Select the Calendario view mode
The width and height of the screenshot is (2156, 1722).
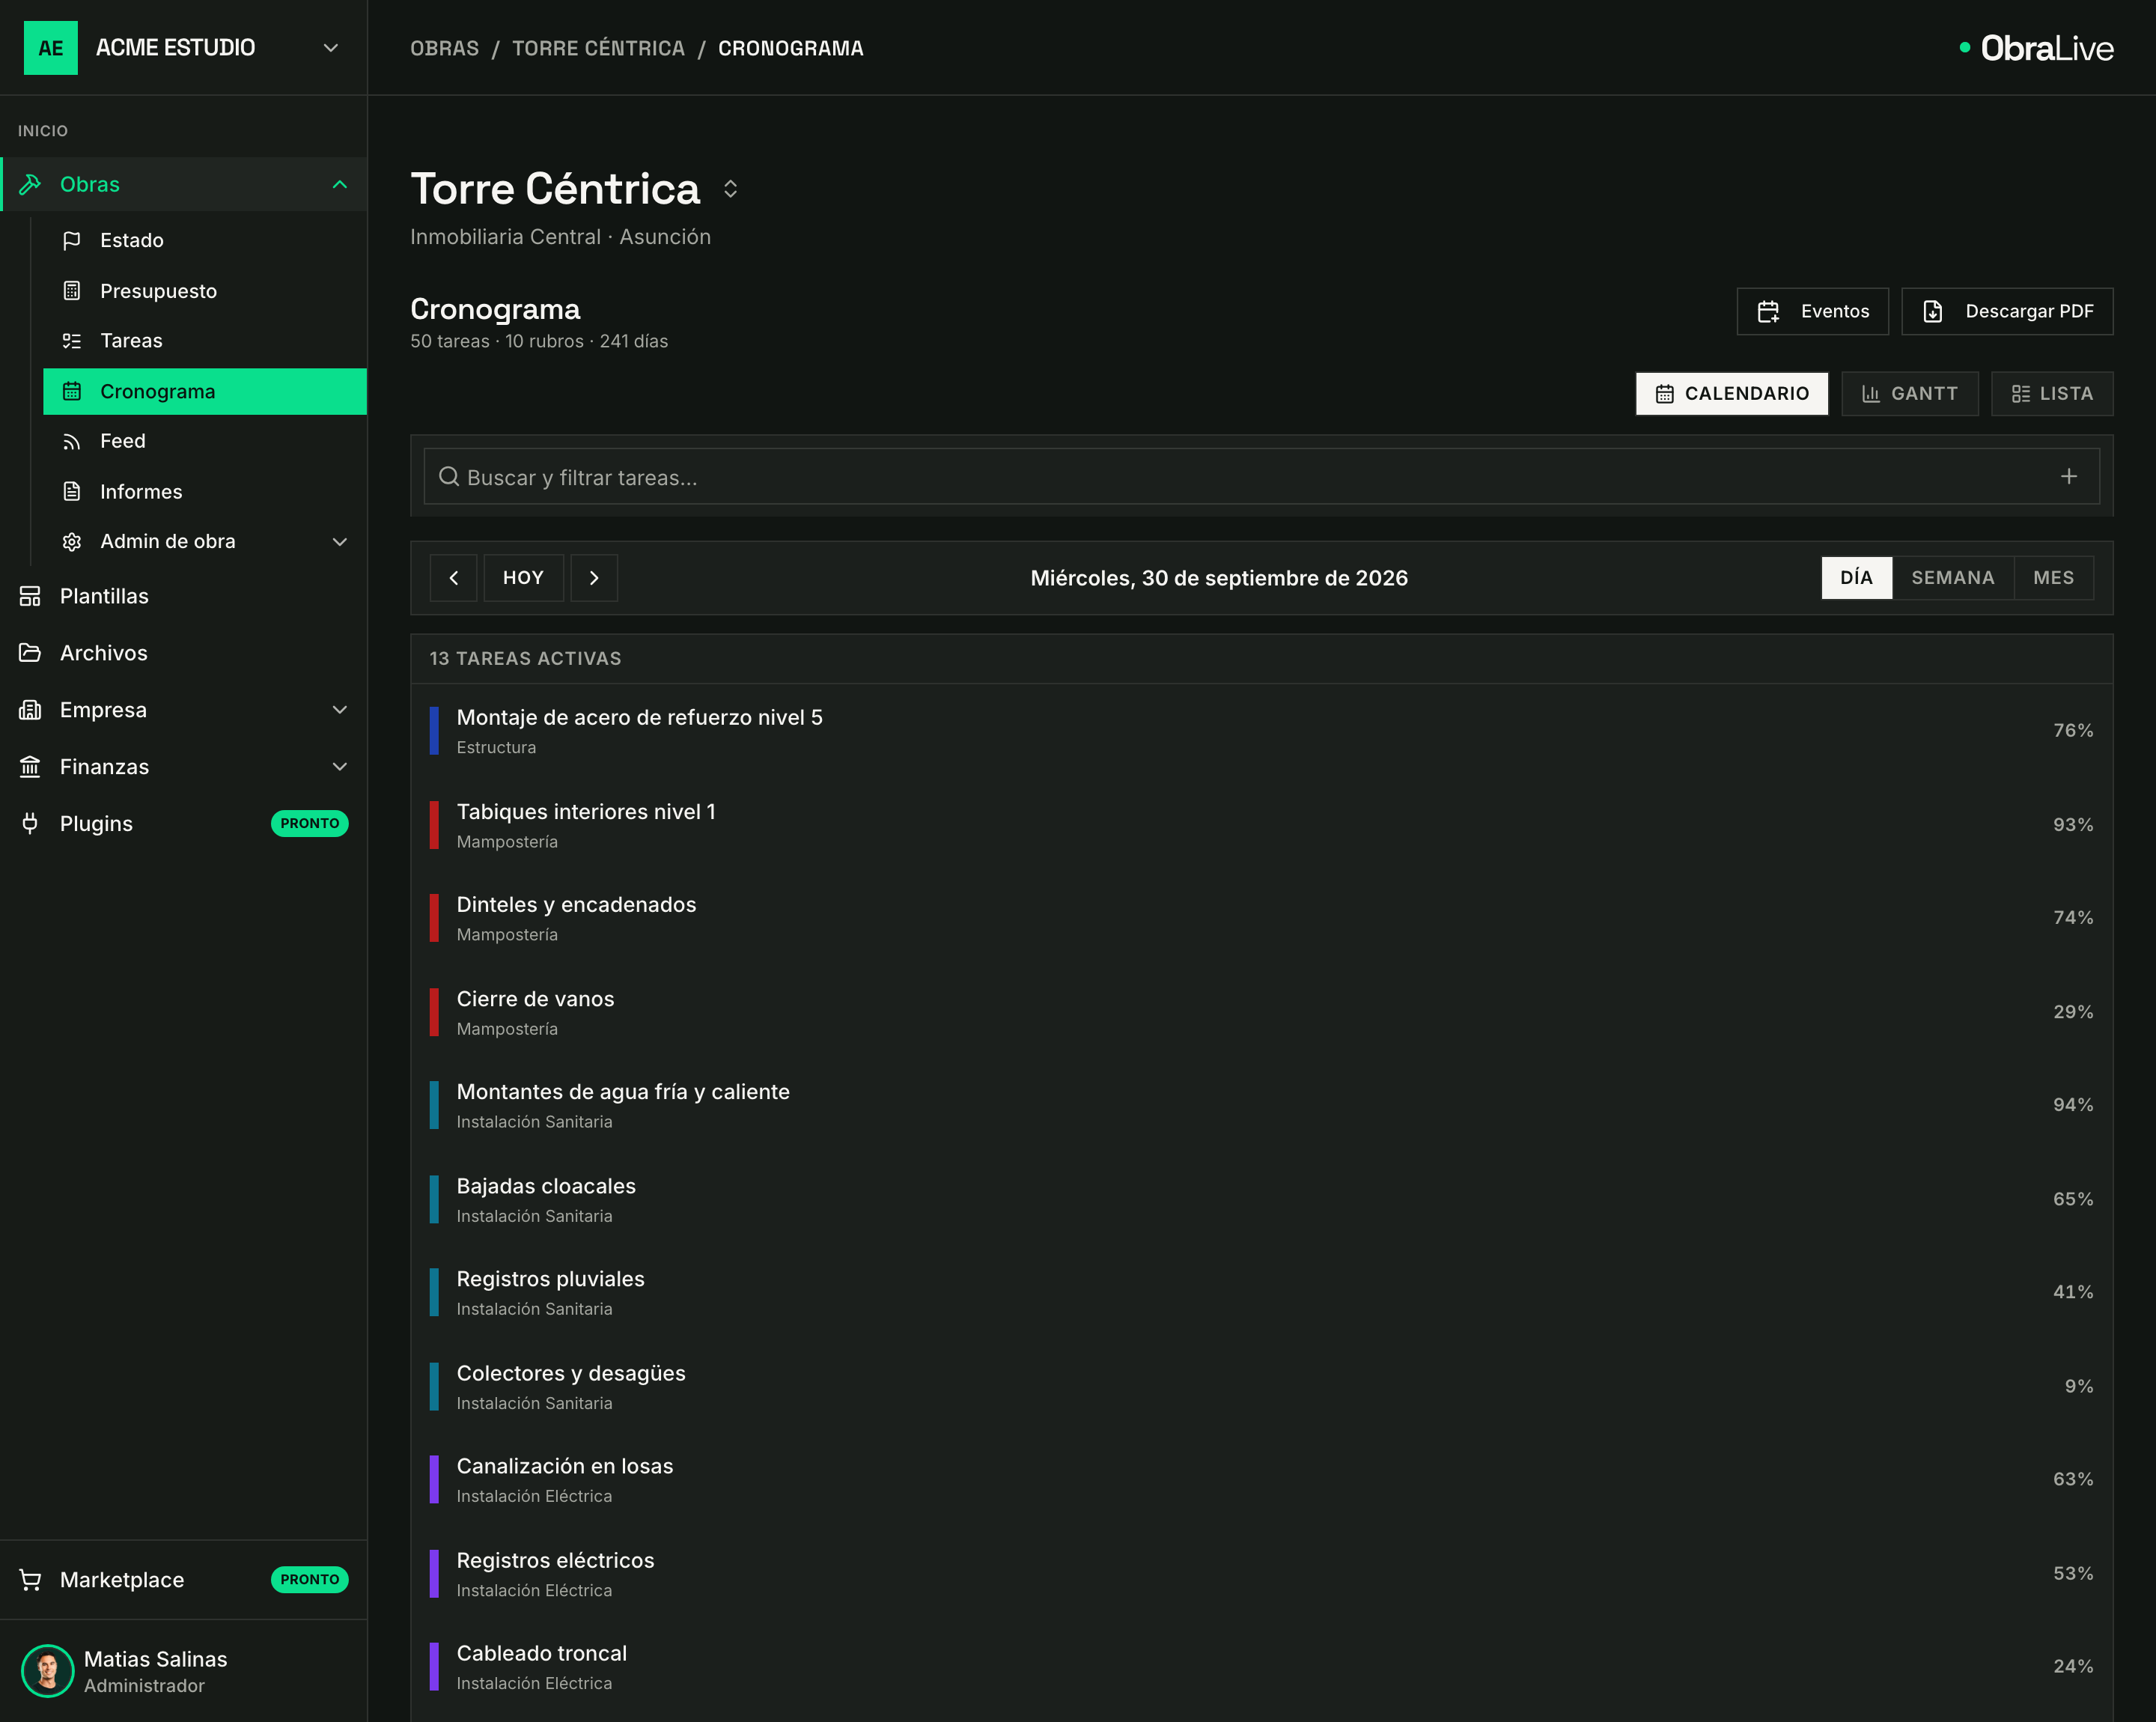coord(1731,394)
